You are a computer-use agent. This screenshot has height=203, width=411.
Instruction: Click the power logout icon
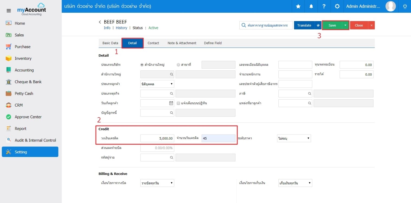pyautogui.click(x=405, y=6)
